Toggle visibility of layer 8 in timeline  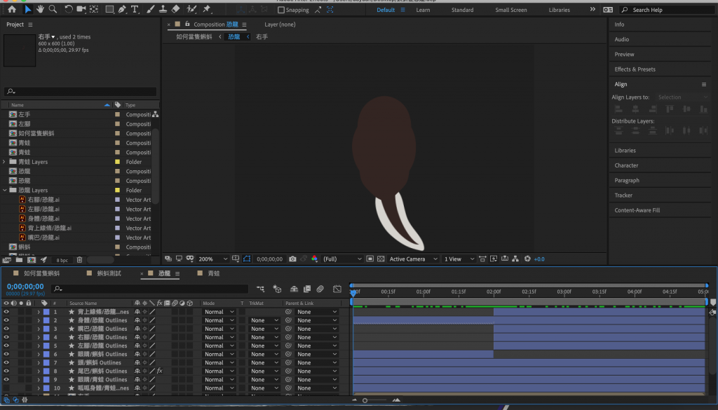[x=6, y=371]
